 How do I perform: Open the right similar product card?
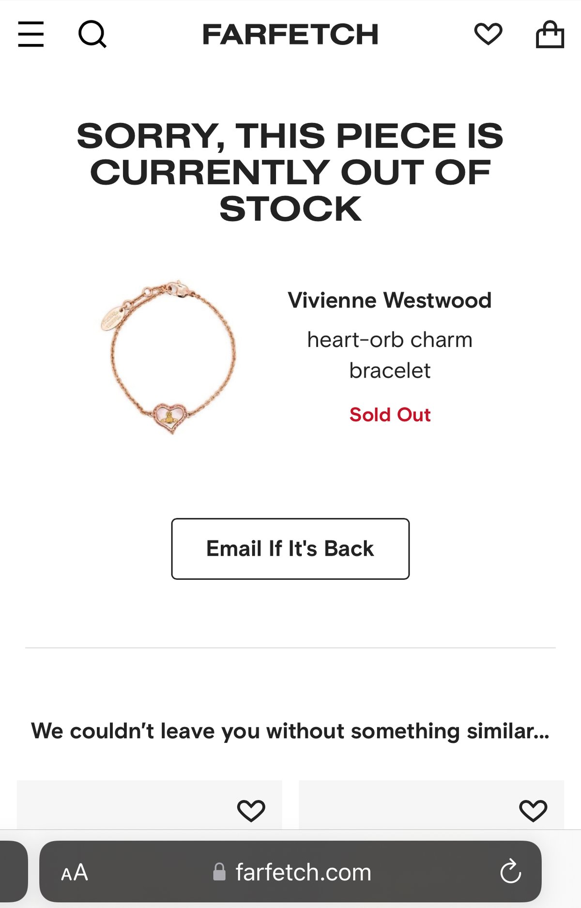431,804
